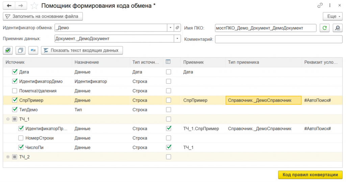Collapse the ТЧ_1 tree group

pos(8,119)
